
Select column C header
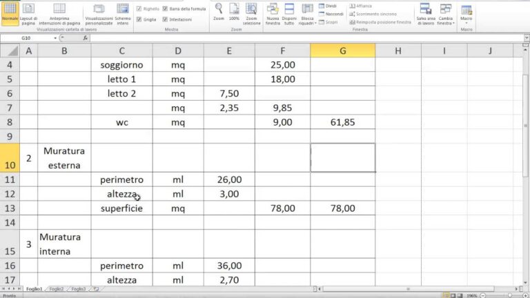pos(121,51)
